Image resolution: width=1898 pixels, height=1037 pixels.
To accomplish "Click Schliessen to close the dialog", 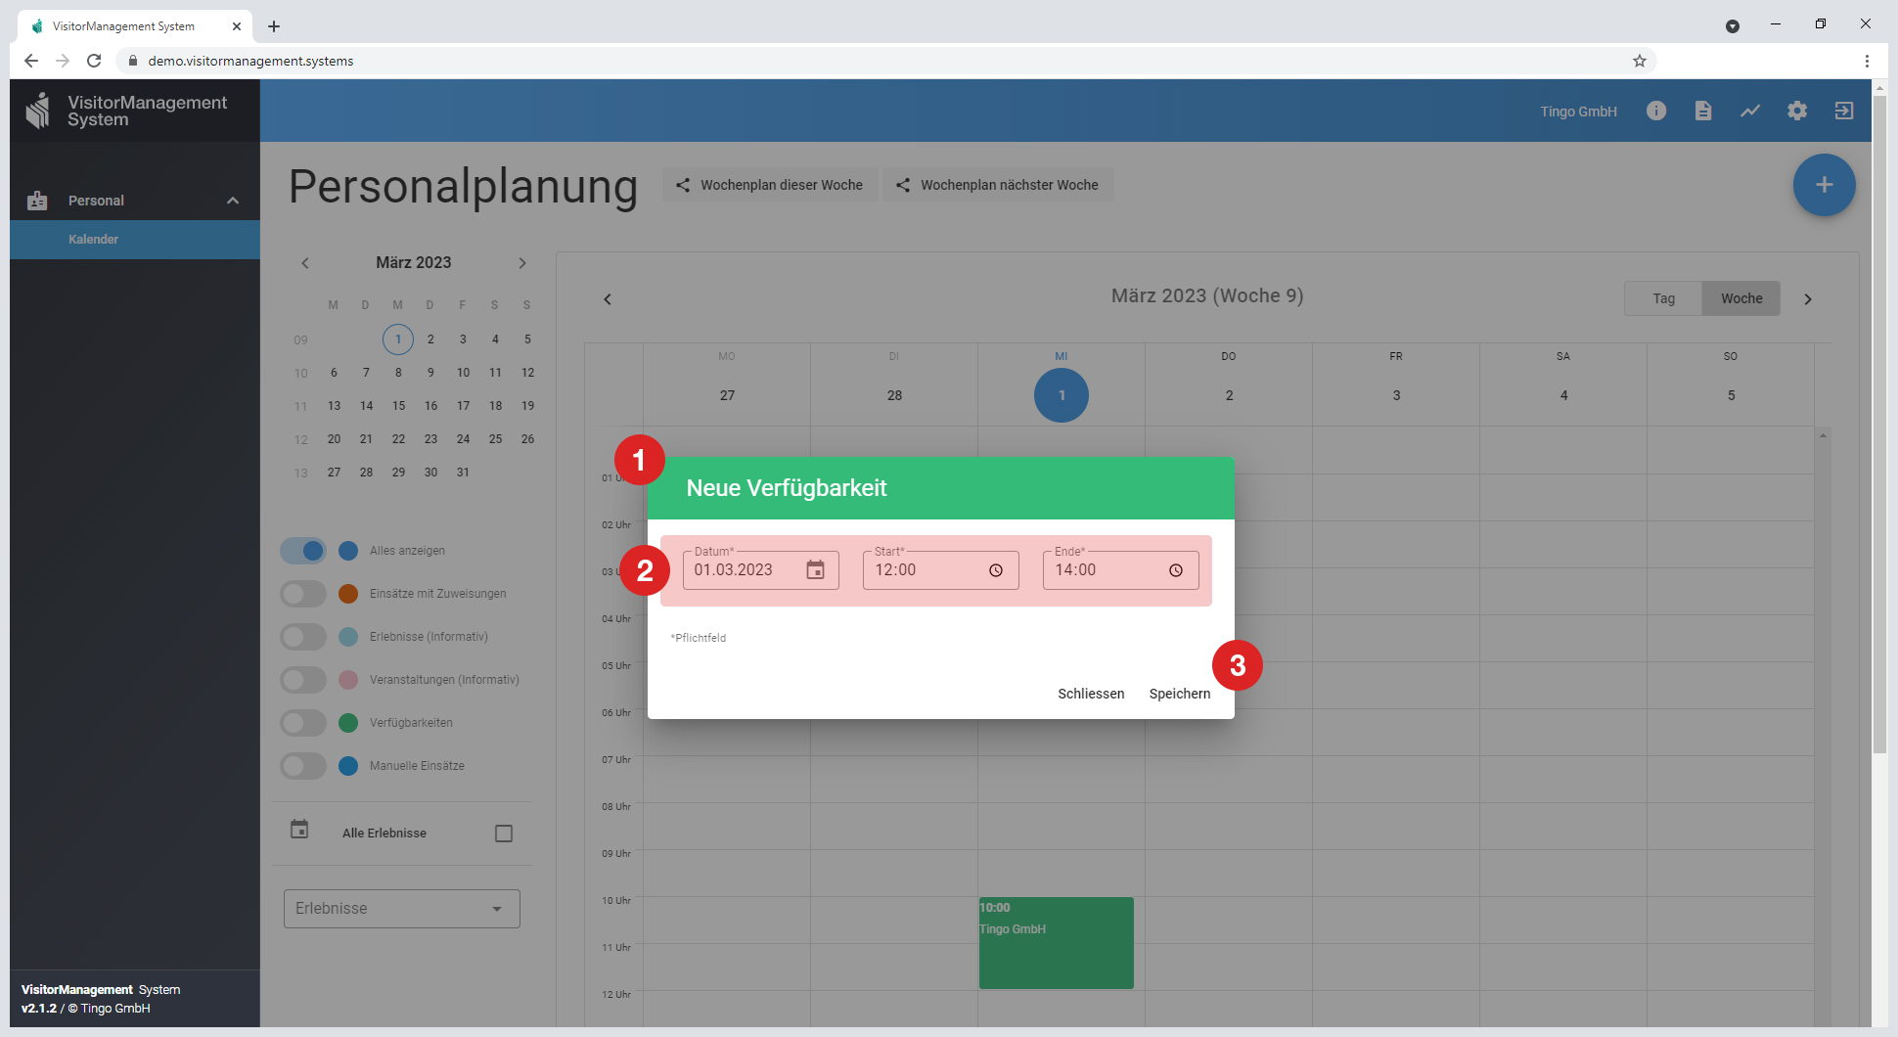I will coord(1091,694).
